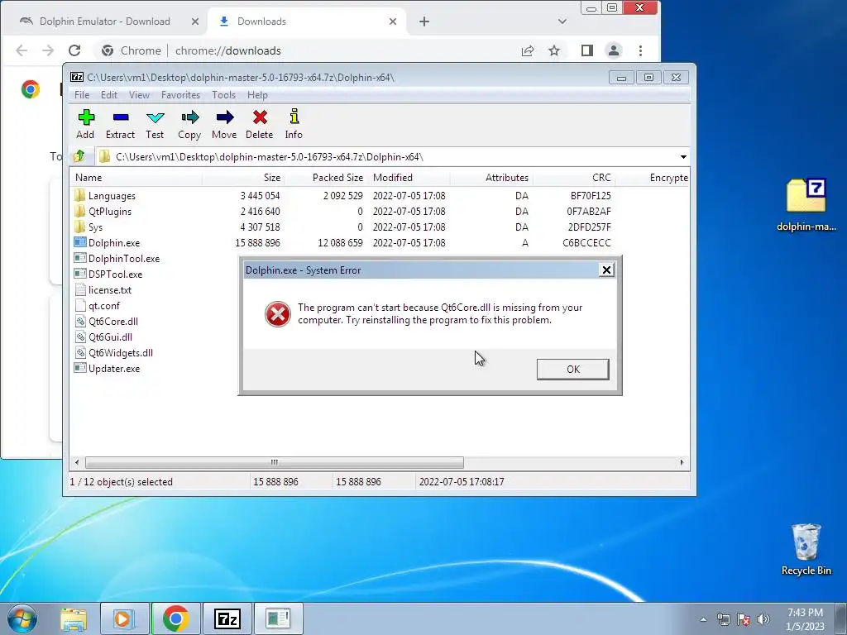The height and width of the screenshot is (635, 847).
Task: Bookmark this page with the star icon
Action: point(554,50)
